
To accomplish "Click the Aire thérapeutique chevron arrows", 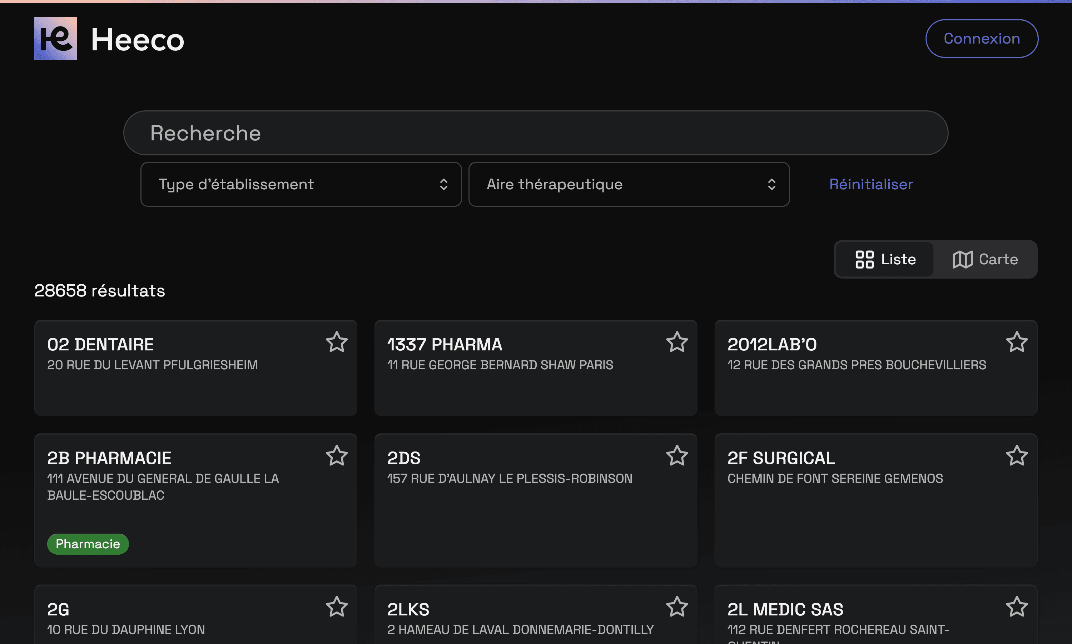I will coord(772,184).
